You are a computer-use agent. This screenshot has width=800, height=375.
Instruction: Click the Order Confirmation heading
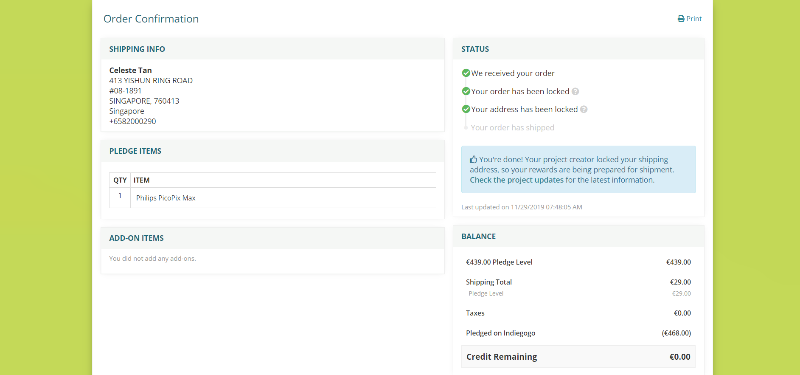click(x=151, y=19)
